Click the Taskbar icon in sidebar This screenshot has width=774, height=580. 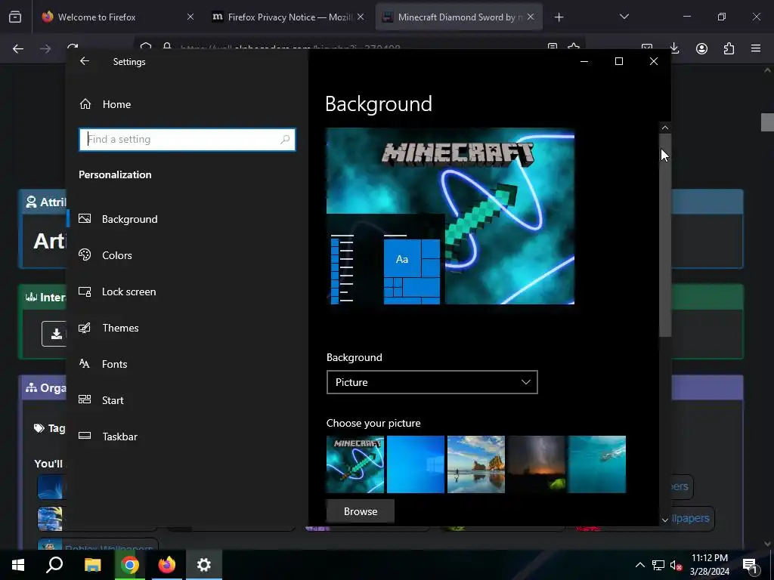click(85, 436)
